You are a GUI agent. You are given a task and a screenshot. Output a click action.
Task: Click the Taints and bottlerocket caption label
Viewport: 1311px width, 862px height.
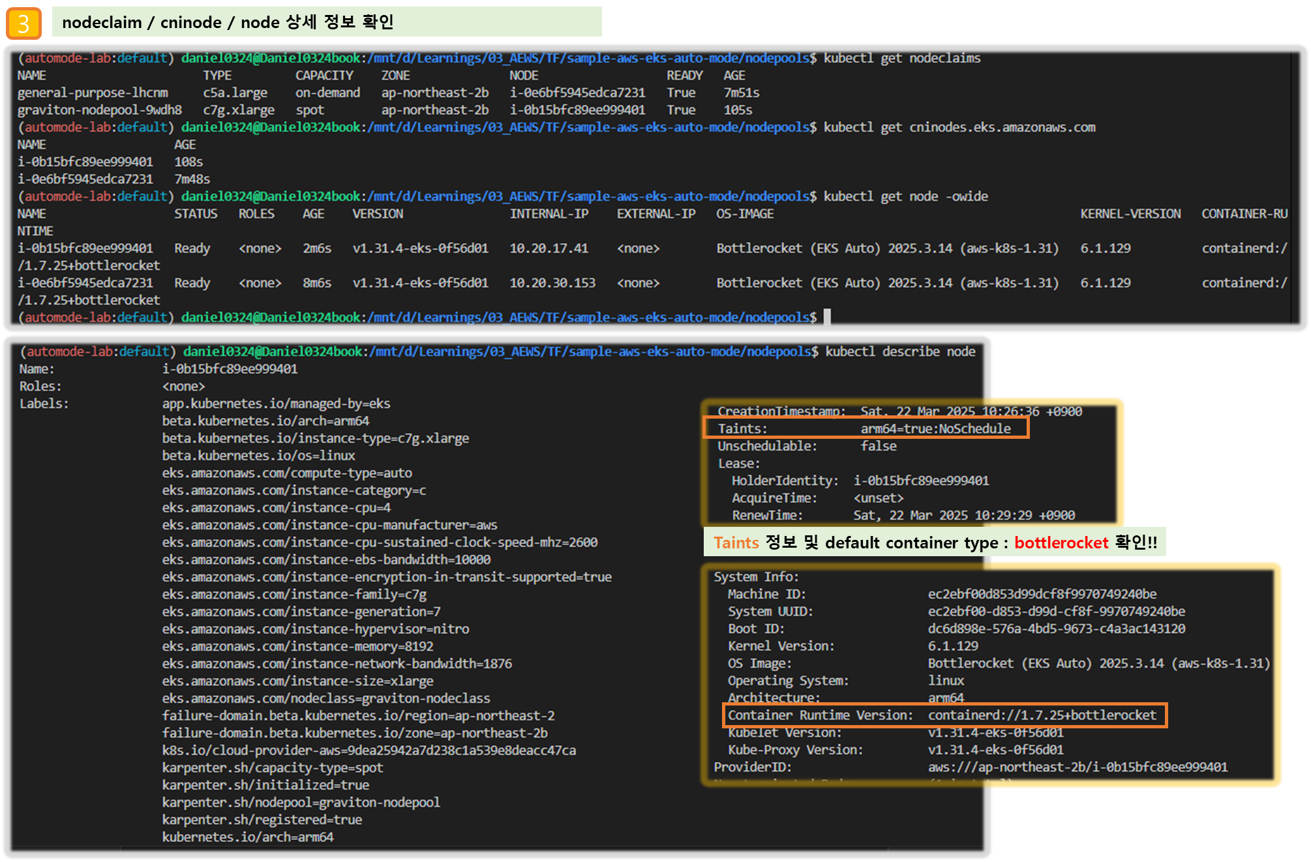pyautogui.click(x=934, y=542)
